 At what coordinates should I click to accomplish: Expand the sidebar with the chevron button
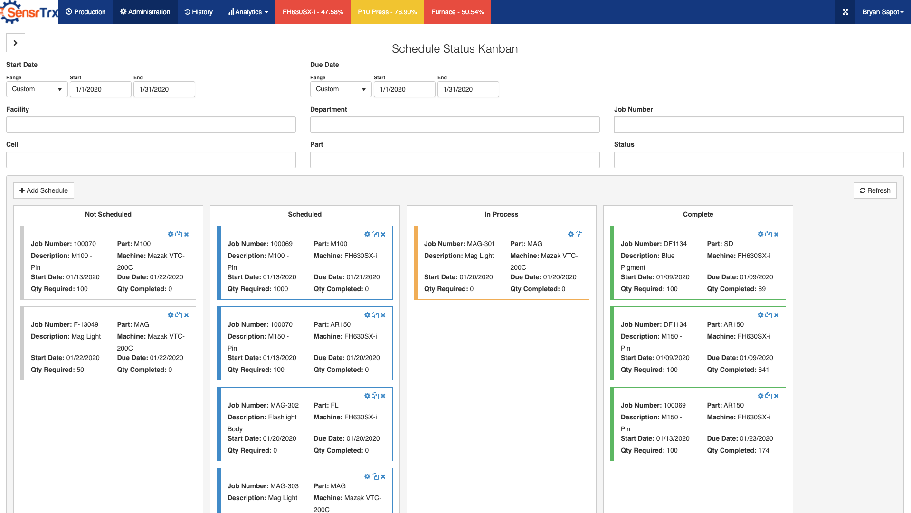coord(16,43)
